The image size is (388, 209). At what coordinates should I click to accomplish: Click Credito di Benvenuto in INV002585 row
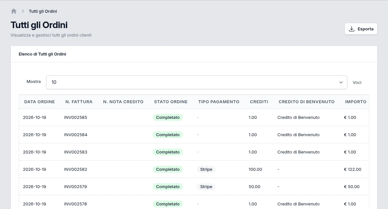[299, 118]
